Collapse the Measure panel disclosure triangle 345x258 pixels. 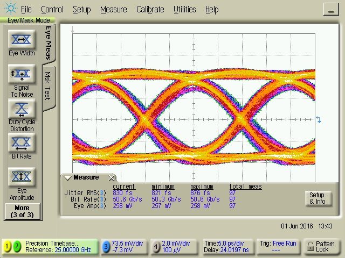click(x=67, y=178)
